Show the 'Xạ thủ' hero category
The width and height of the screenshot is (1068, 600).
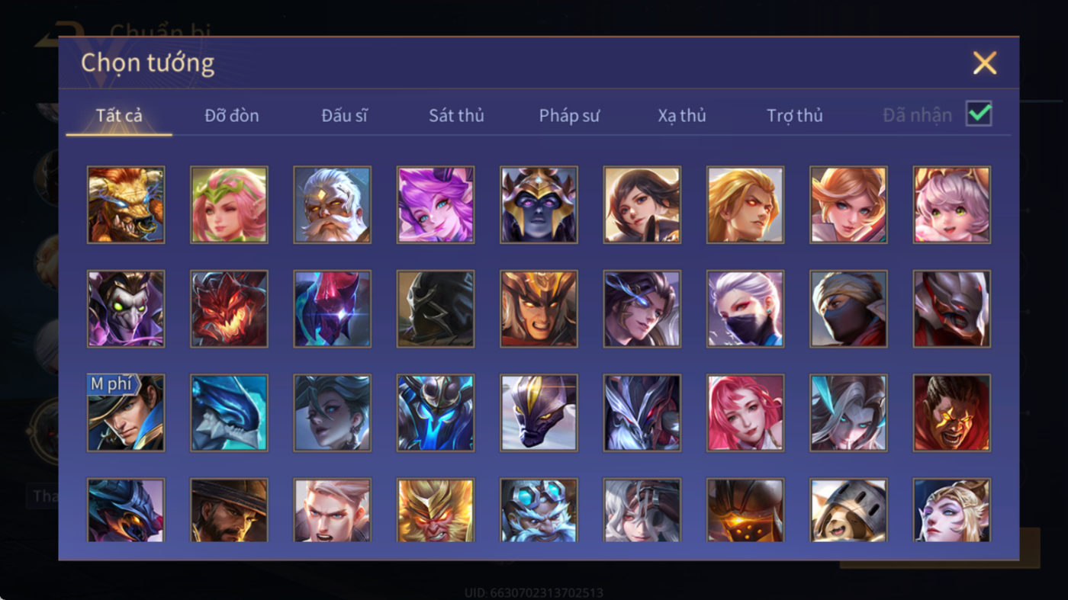click(682, 116)
